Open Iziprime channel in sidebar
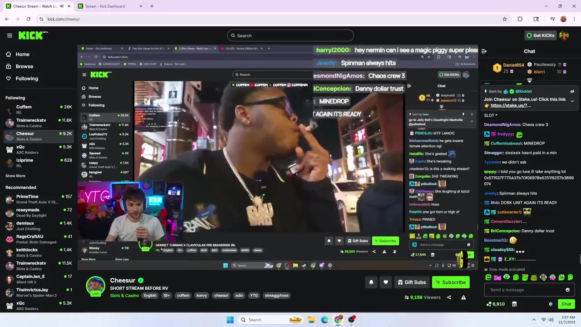Image resolution: width=581 pixels, height=327 pixels. tap(39, 163)
